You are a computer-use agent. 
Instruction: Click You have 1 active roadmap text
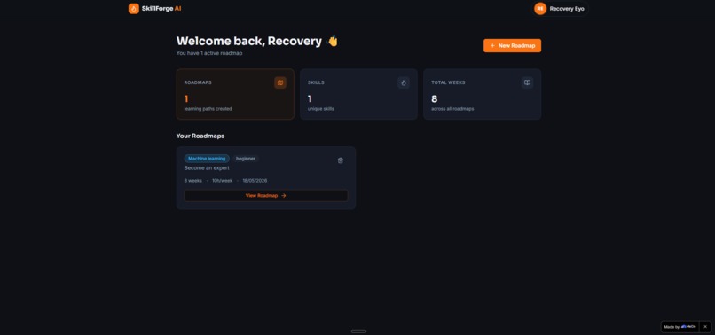click(209, 53)
